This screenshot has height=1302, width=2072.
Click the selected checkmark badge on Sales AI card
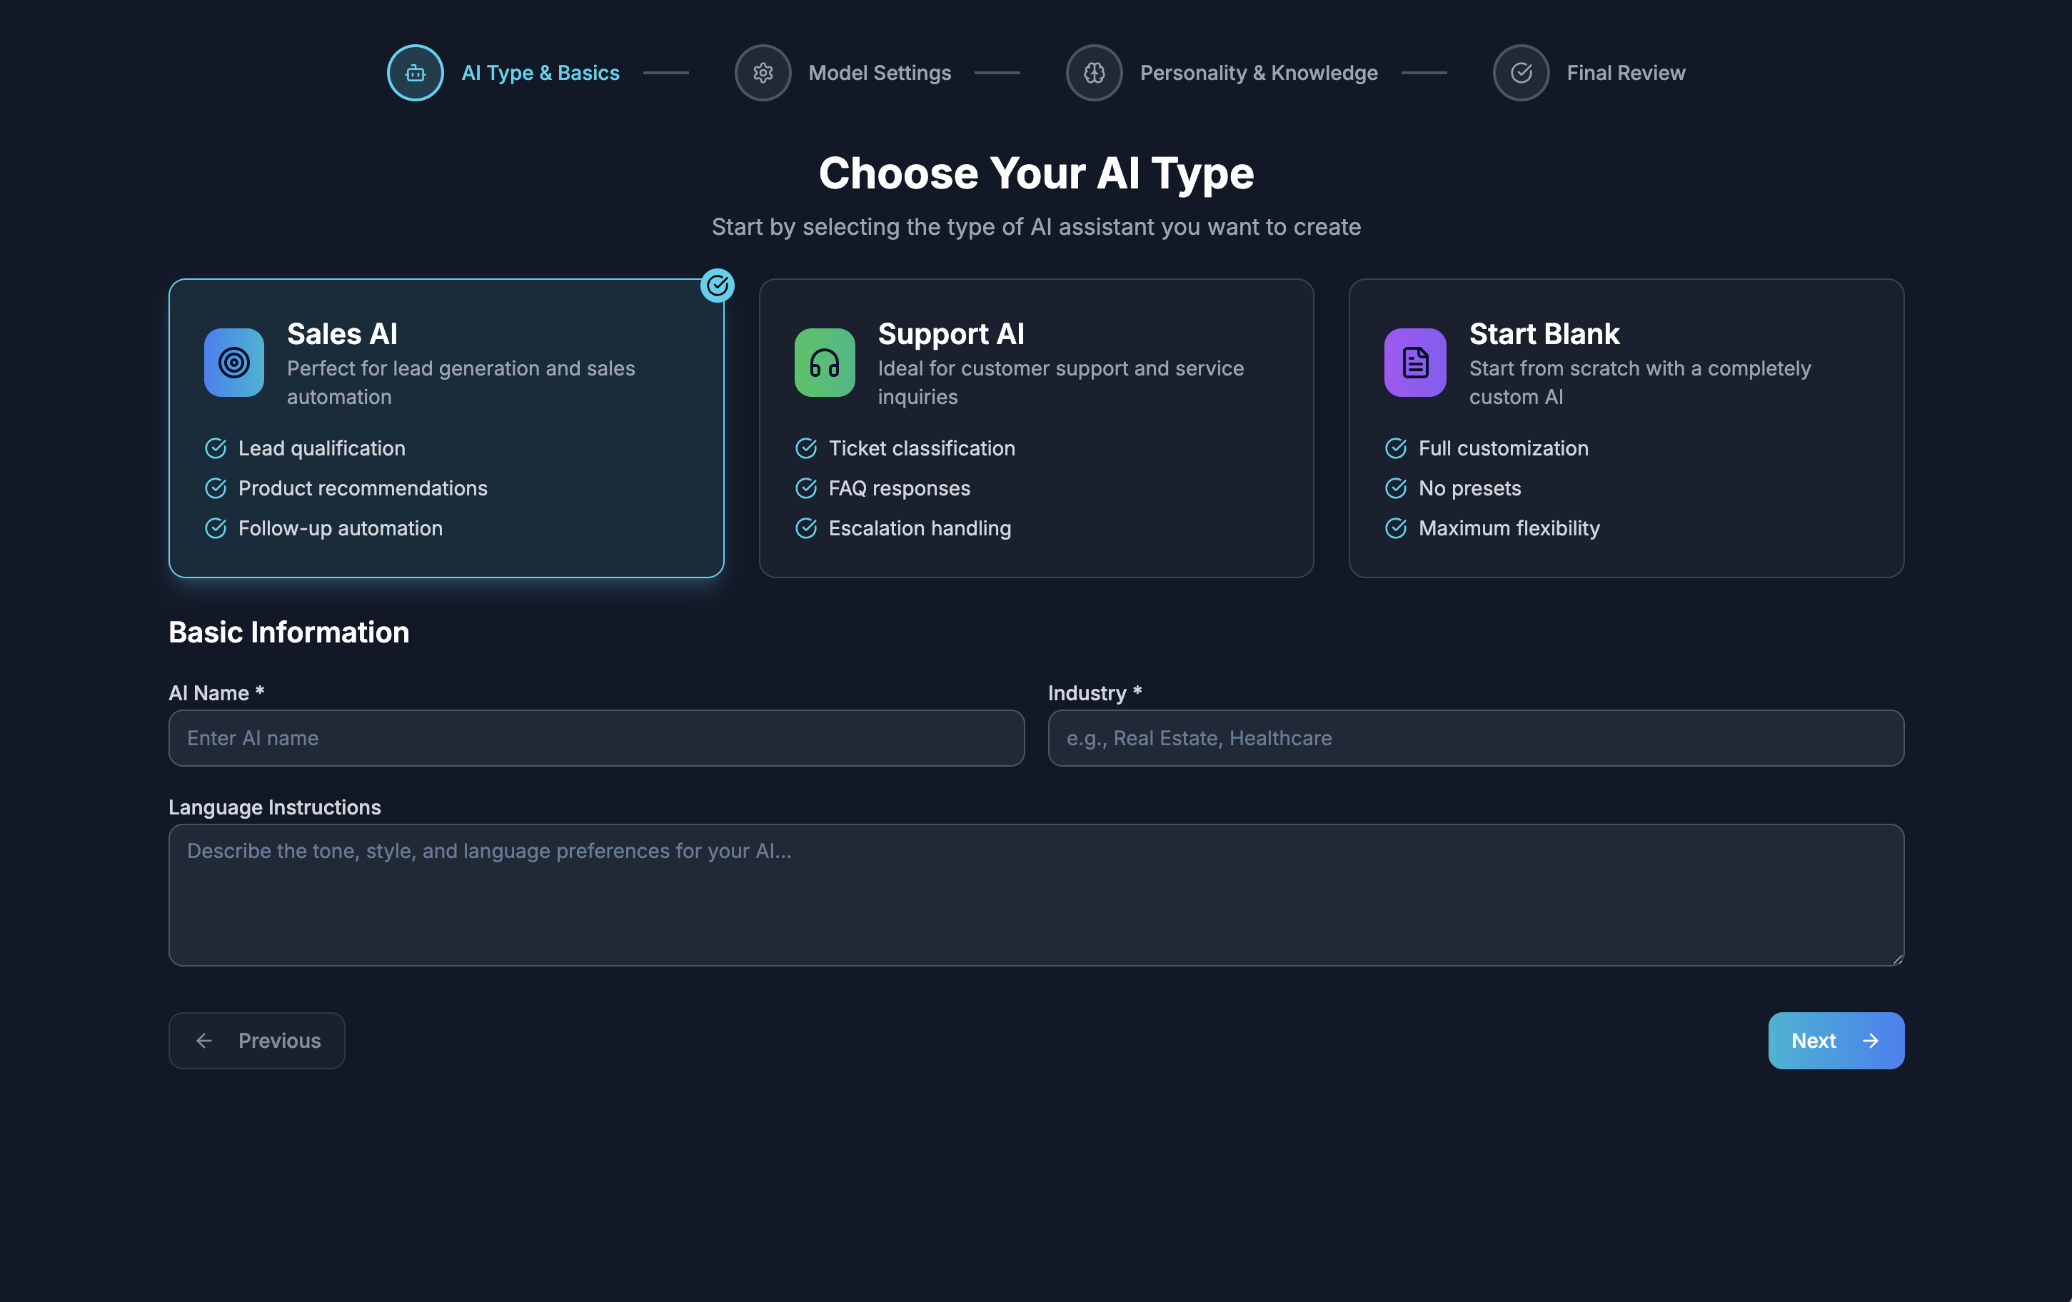point(717,286)
